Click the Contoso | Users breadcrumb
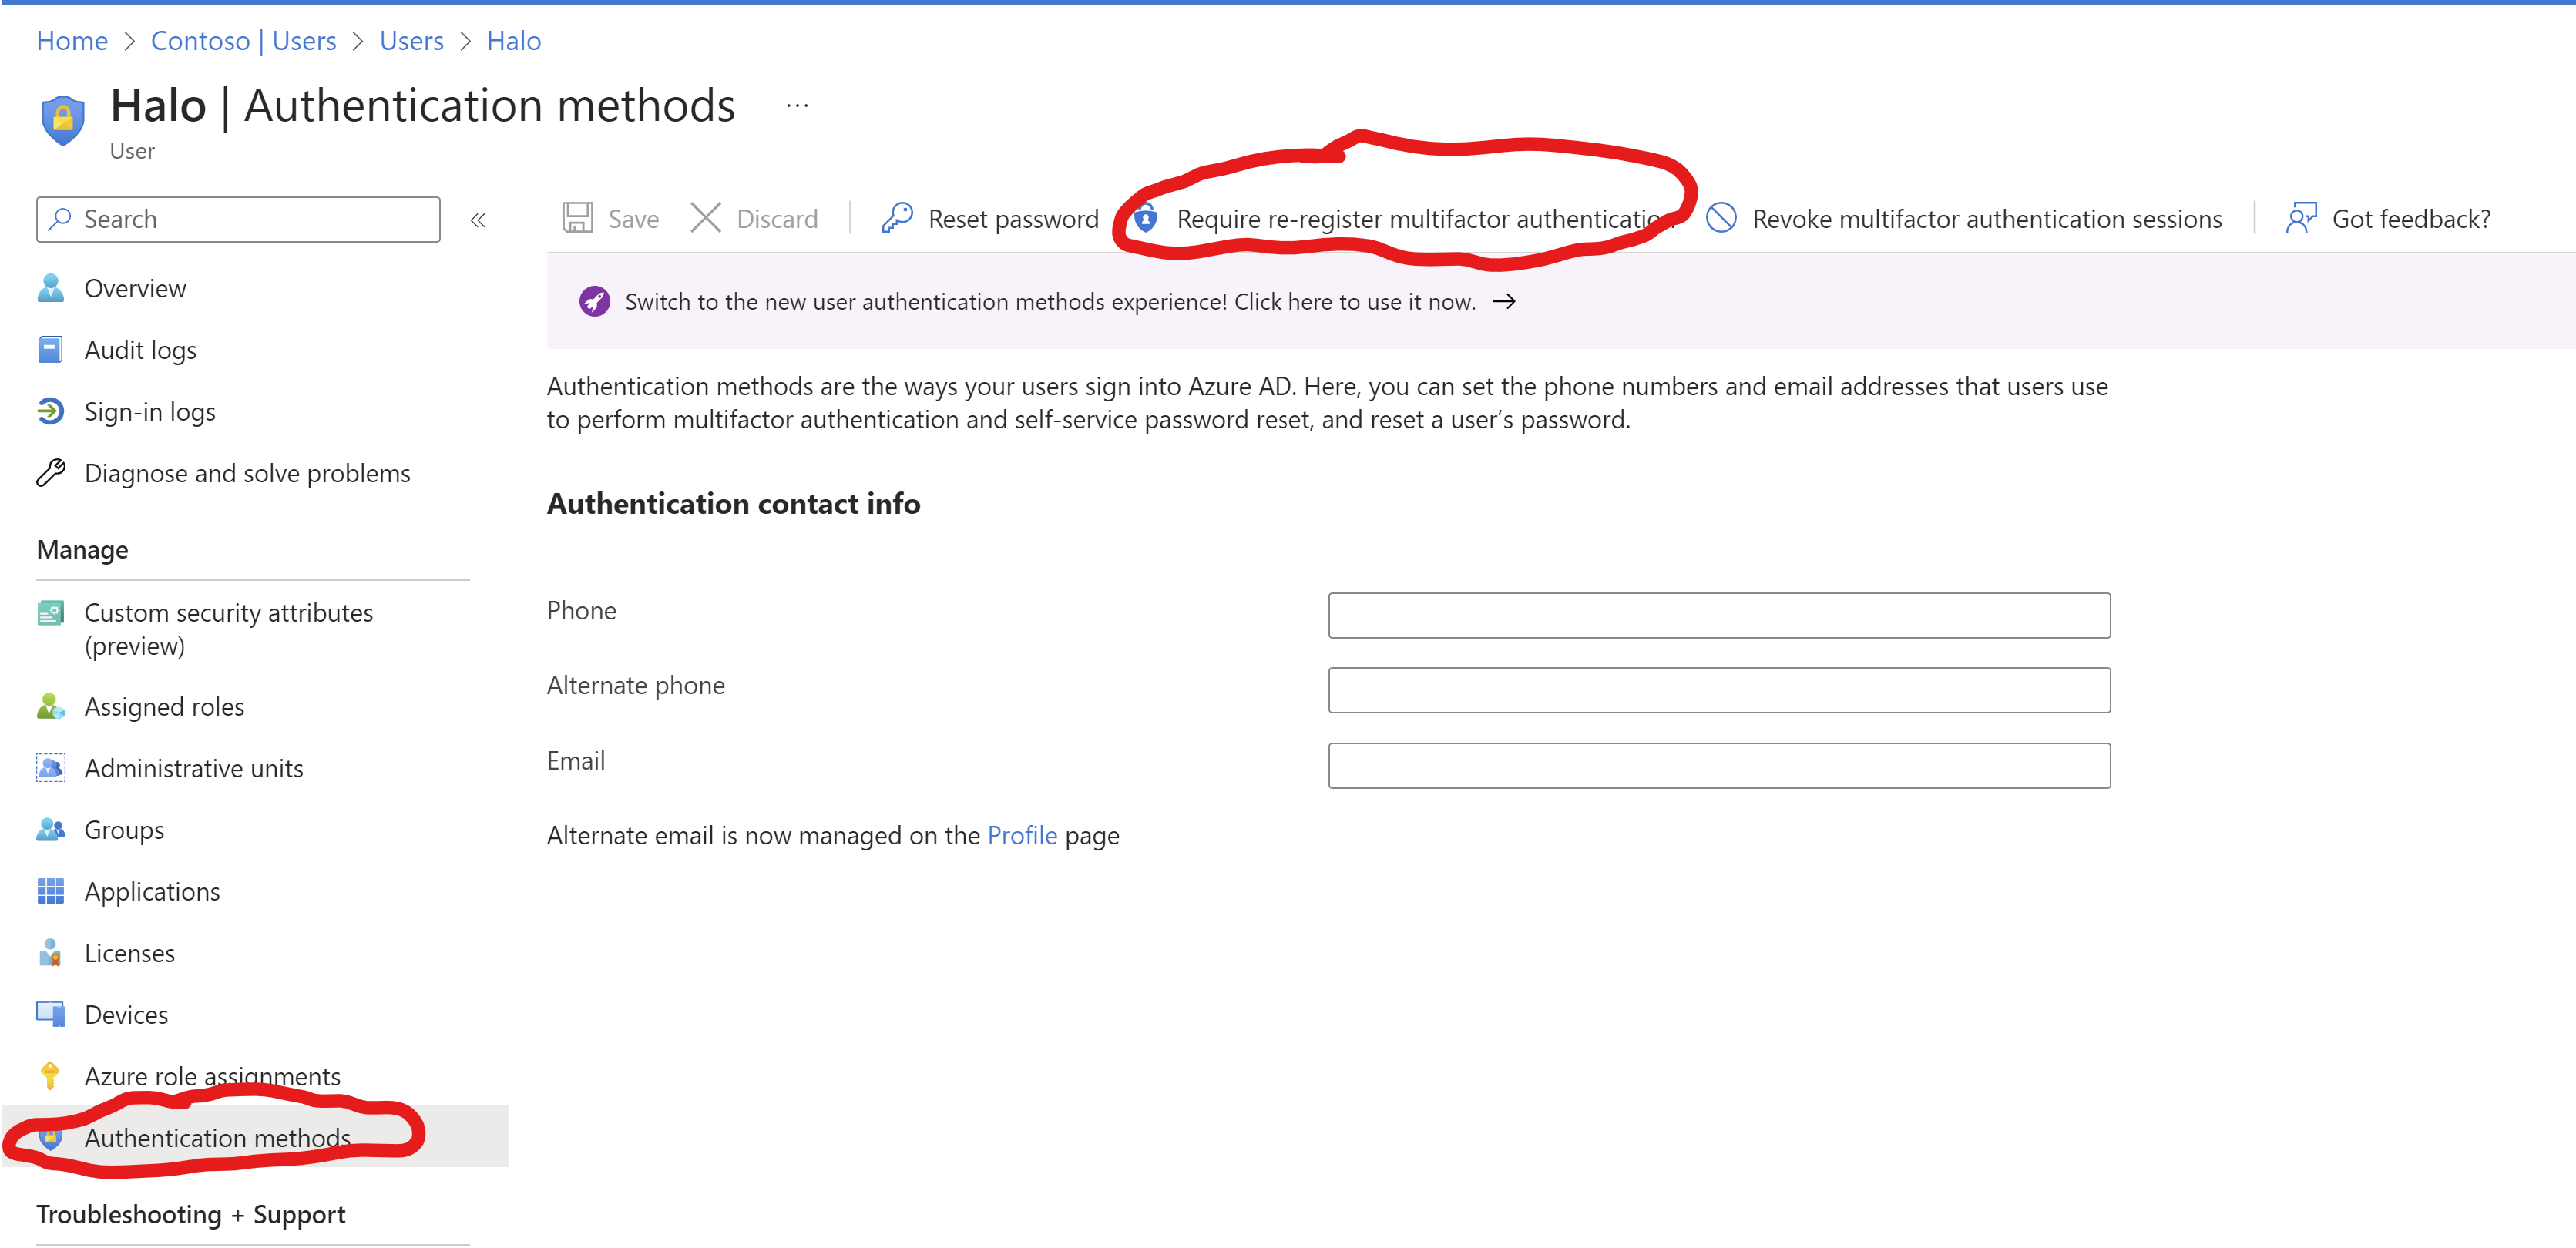Image resolution: width=2576 pixels, height=1248 pixels. (x=243, y=40)
